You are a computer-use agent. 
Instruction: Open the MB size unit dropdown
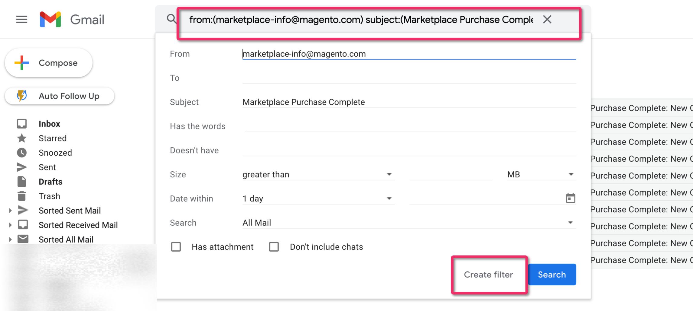(x=542, y=174)
